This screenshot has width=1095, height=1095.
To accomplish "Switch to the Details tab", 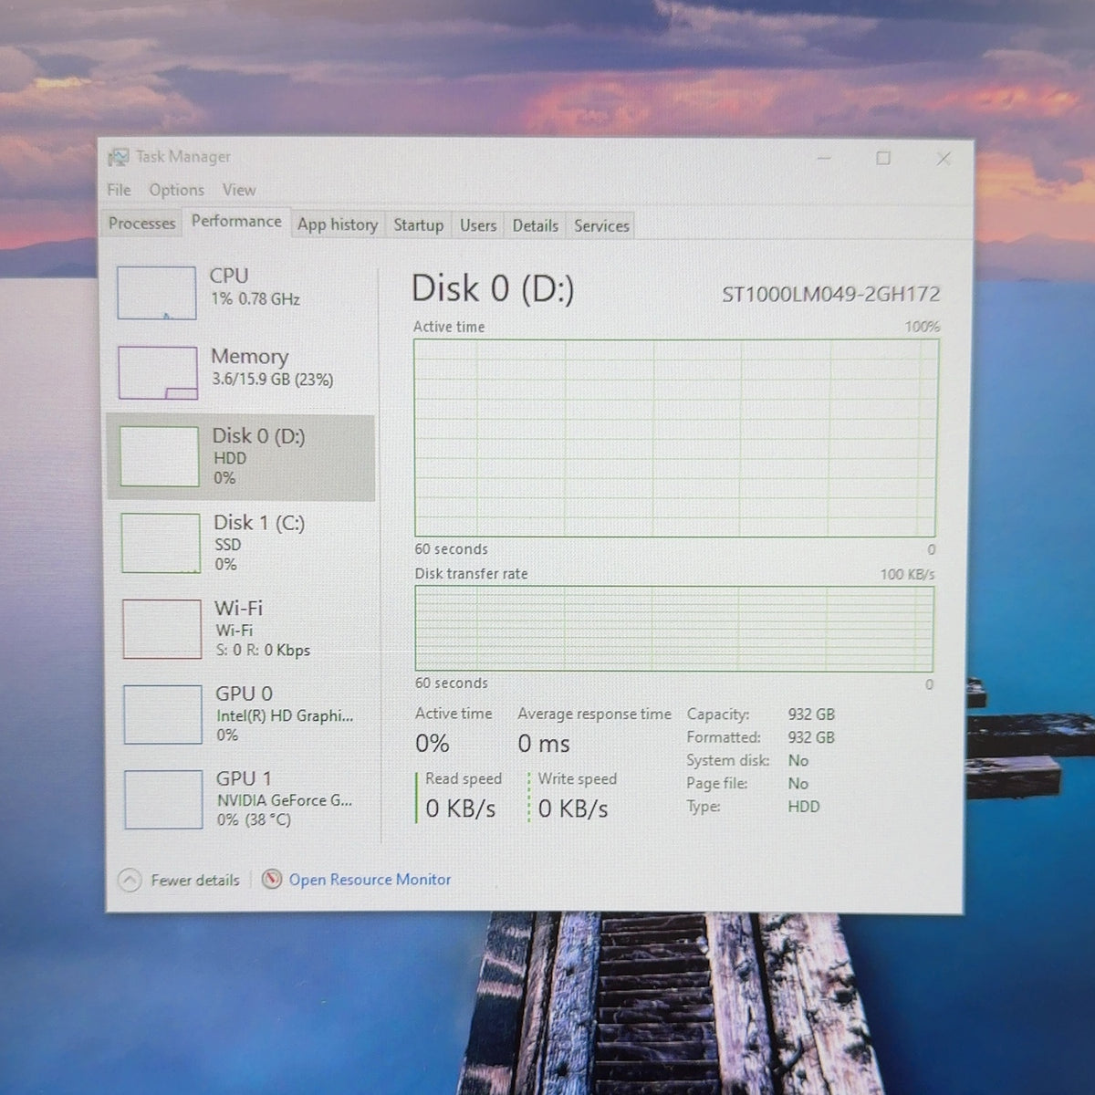I will pos(536,225).
